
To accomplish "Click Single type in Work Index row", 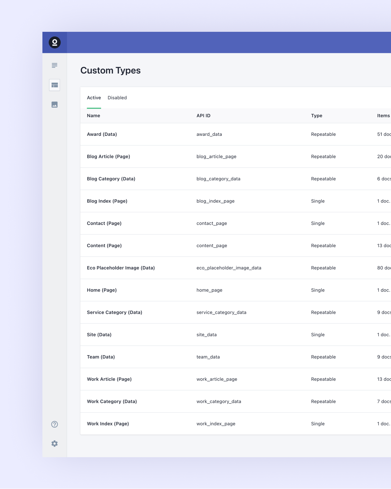I will point(318,424).
